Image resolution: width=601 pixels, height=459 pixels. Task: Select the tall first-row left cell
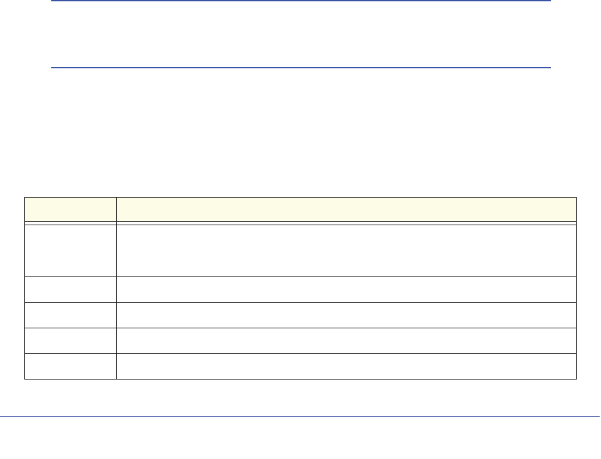(x=70, y=250)
